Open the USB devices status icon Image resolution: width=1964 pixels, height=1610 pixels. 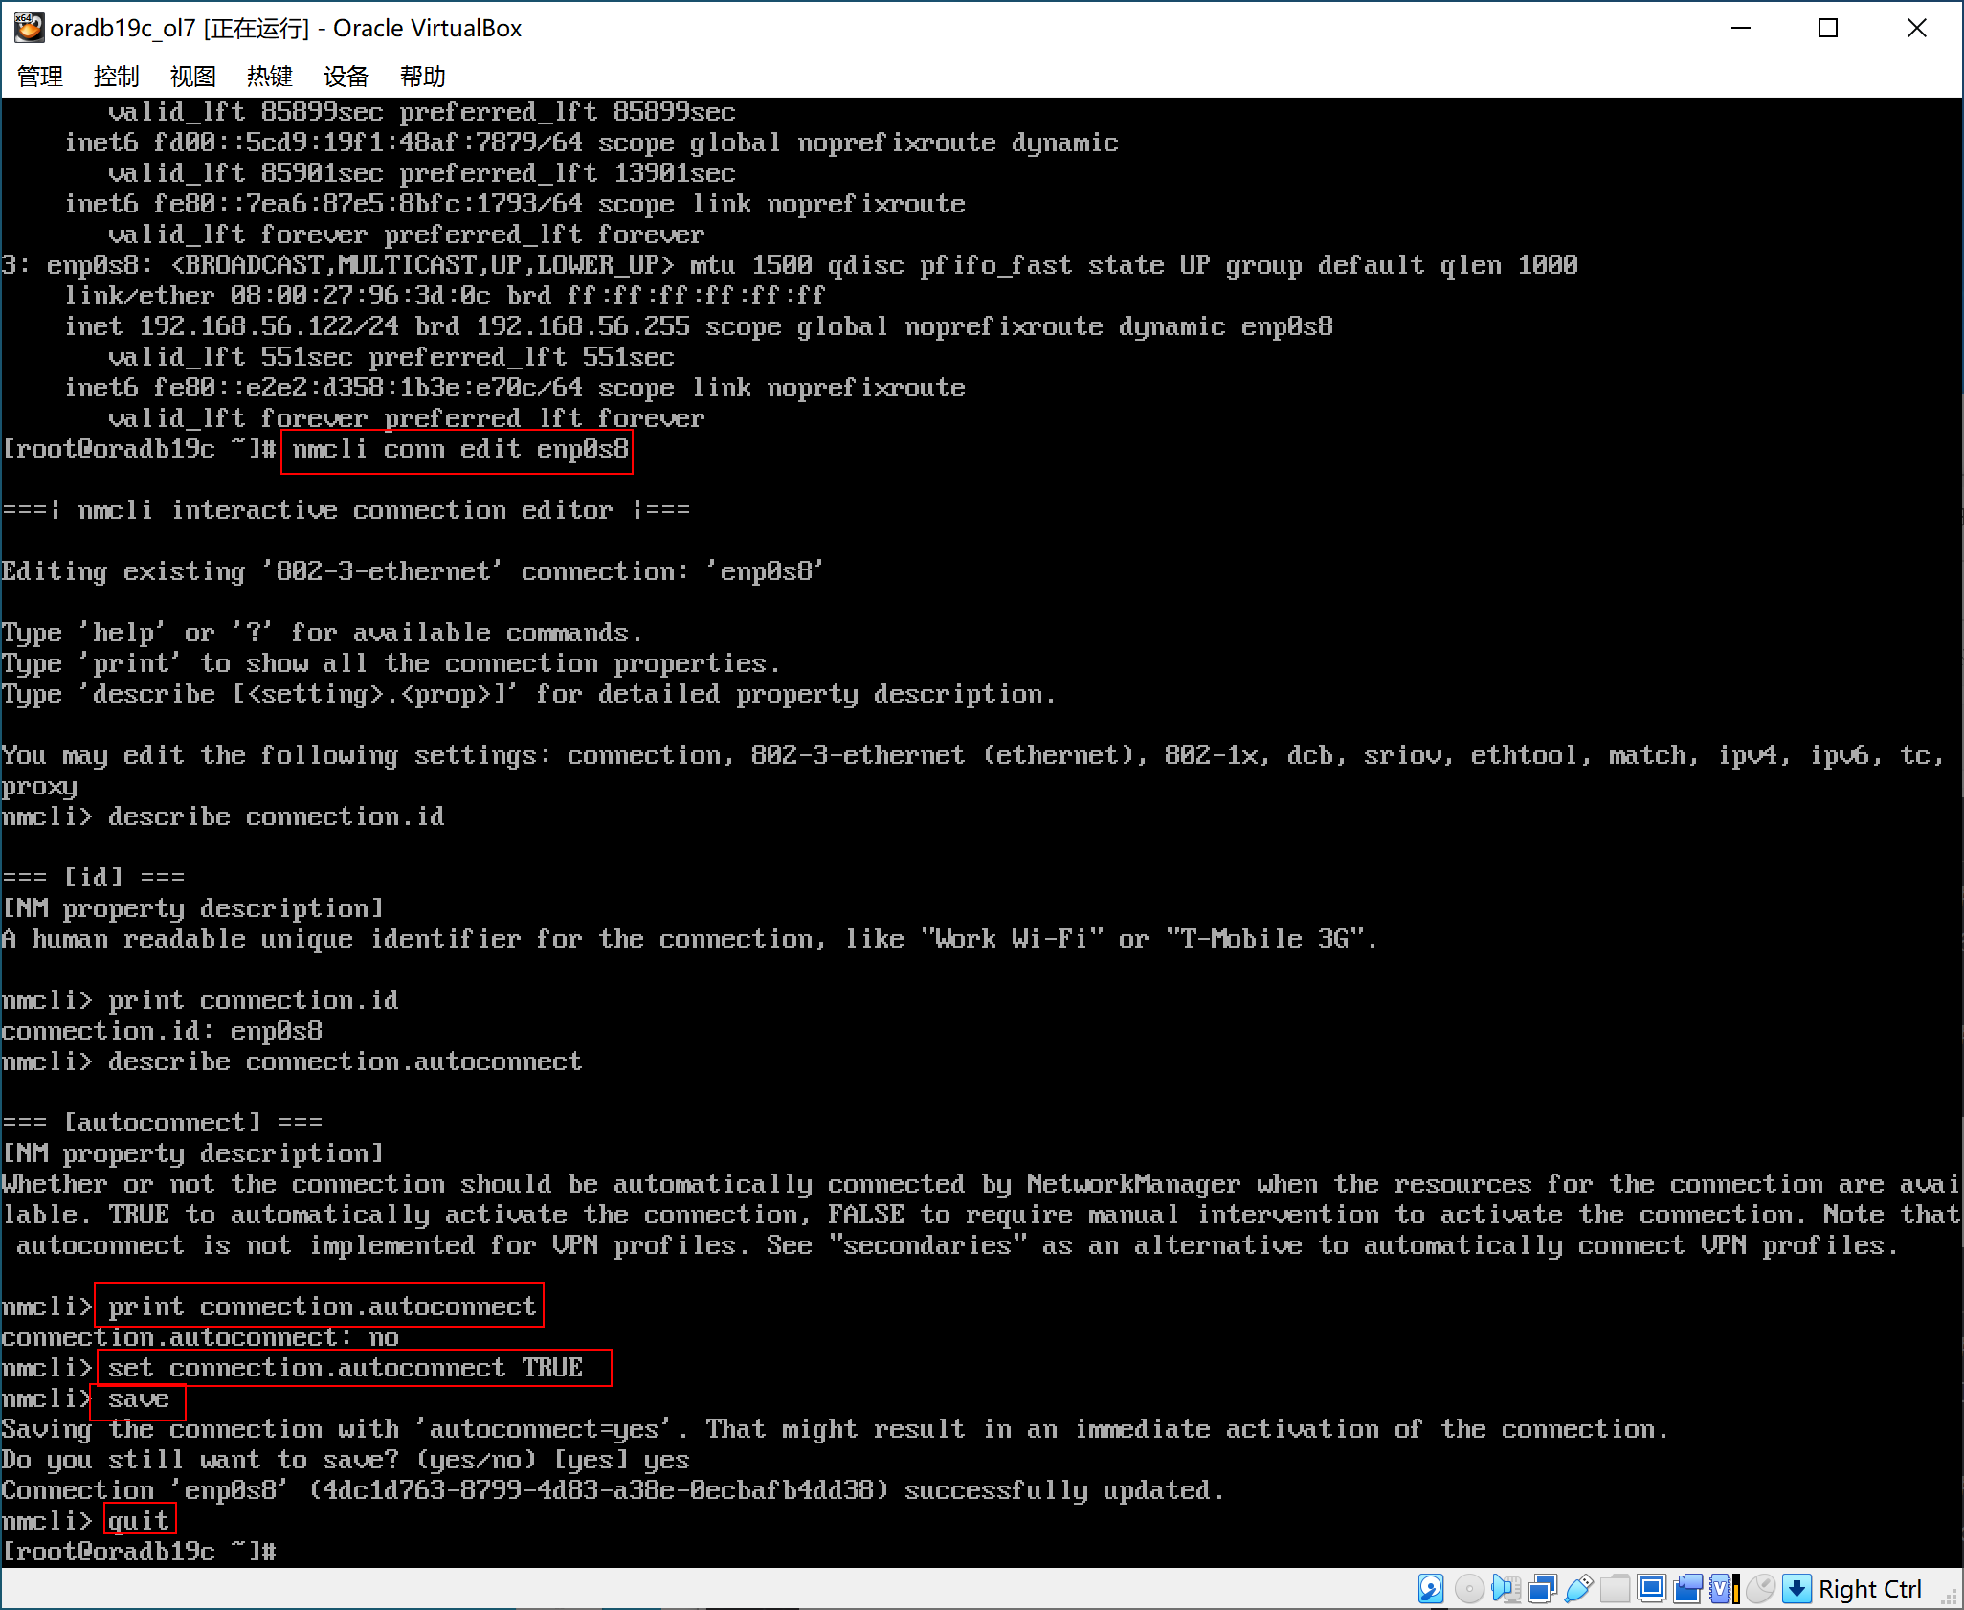coord(1578,1590)
